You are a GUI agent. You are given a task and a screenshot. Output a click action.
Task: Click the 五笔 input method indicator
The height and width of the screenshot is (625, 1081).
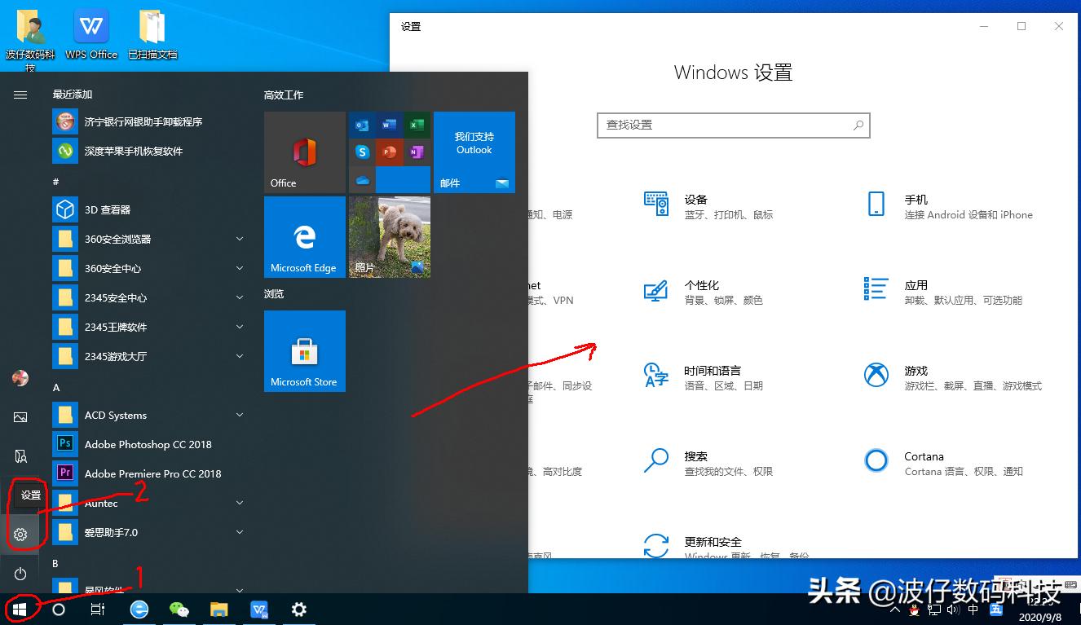[x=996, y=610]
